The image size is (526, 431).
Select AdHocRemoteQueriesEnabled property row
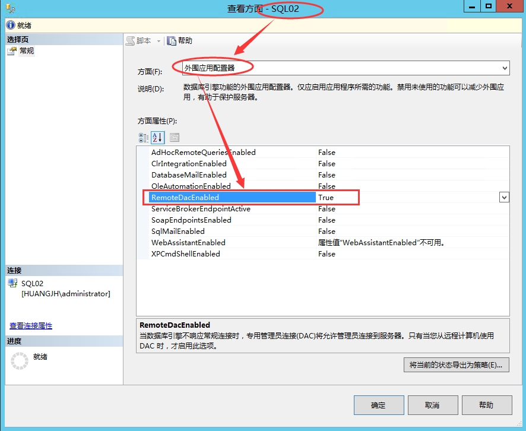pyautogui.click(x=323, y=153)
